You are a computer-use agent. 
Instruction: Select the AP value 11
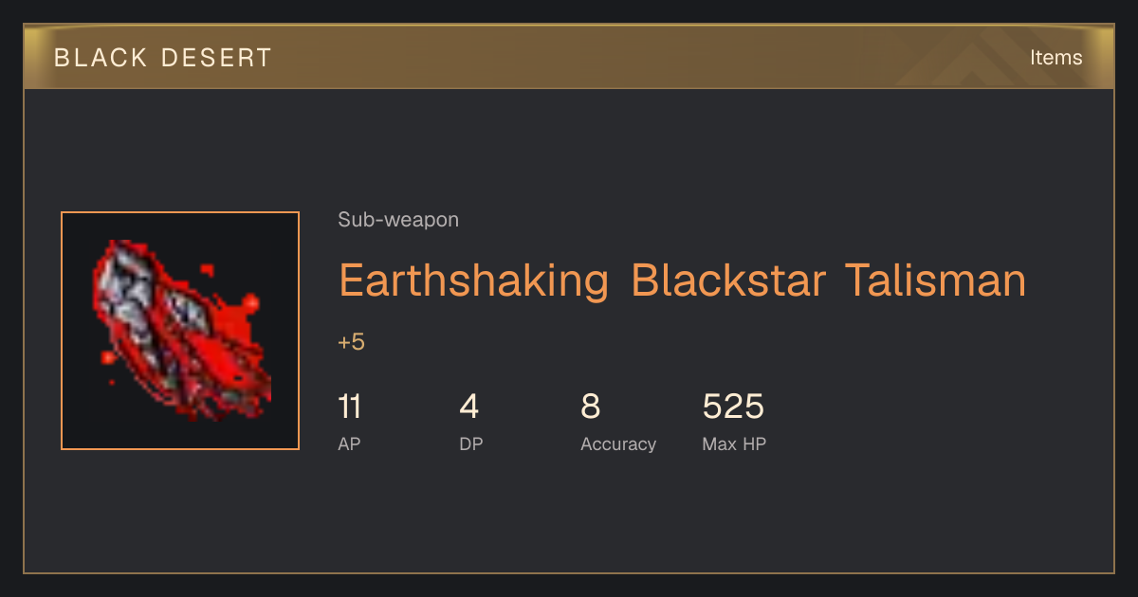(x=349, y=407)
